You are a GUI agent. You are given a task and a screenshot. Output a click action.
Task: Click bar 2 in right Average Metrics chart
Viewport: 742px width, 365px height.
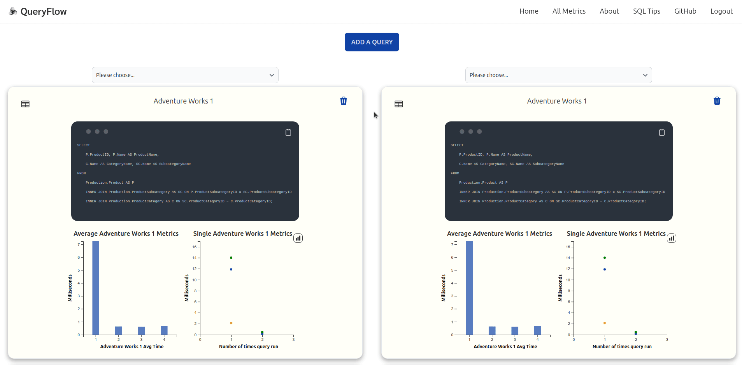click(492, 330)
